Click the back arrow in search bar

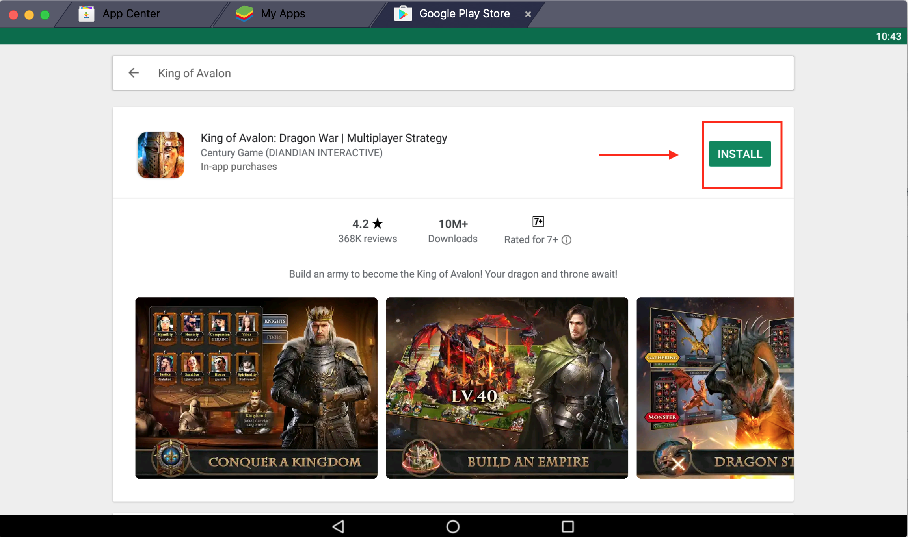coord(134,73)
